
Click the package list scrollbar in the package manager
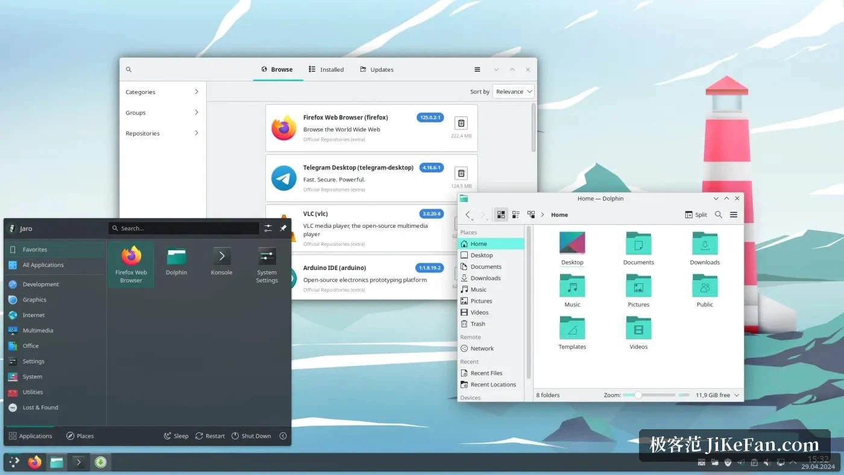click(534, 128)
